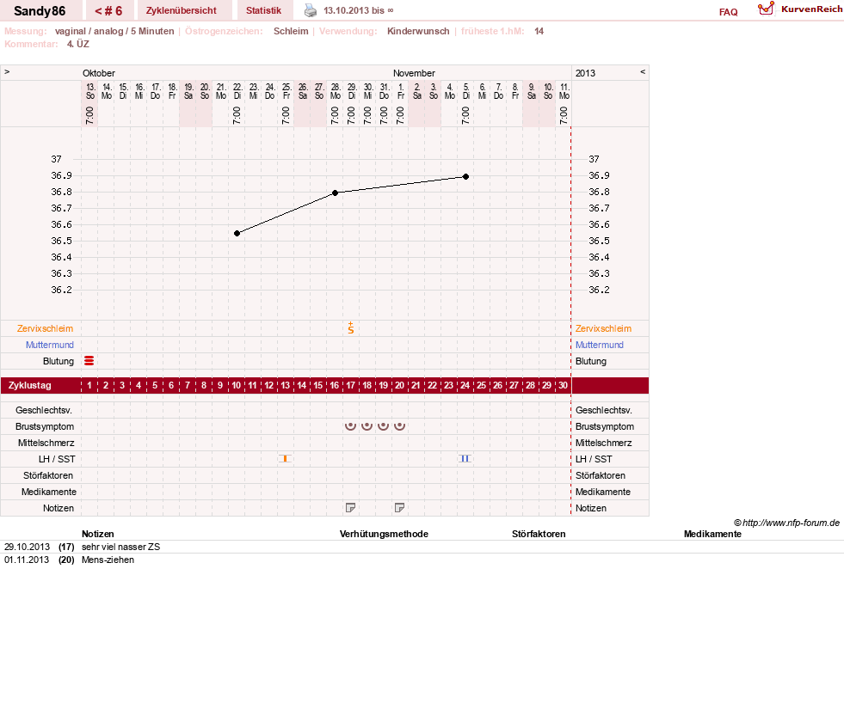Click the right Zervixschleim label
844x722 pixels.
pyautogui.click(x=603, y=328)
